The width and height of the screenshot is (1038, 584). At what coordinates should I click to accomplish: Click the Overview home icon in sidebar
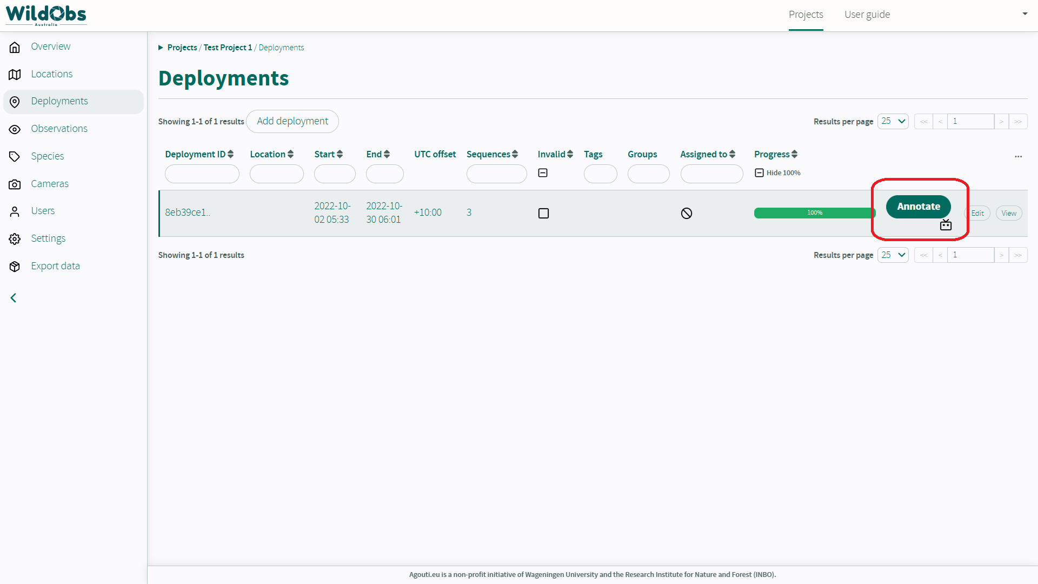(x=15, y=47)
